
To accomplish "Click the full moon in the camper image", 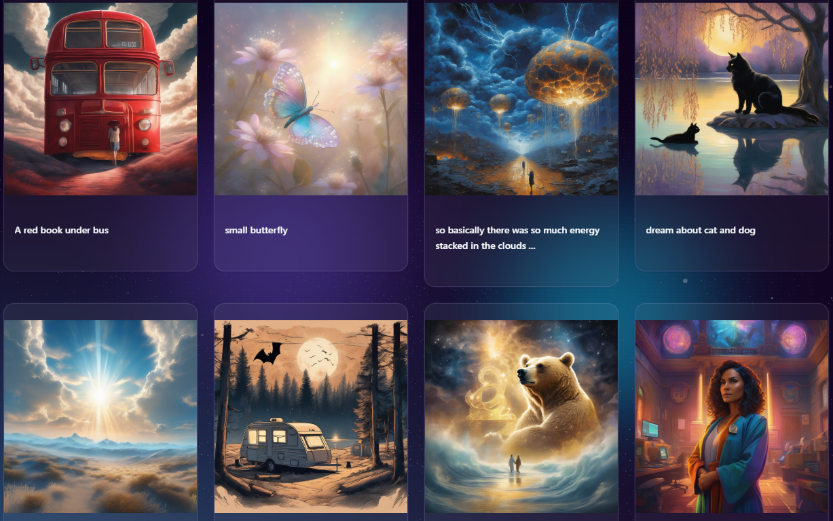I will click(x=317, y=355).
